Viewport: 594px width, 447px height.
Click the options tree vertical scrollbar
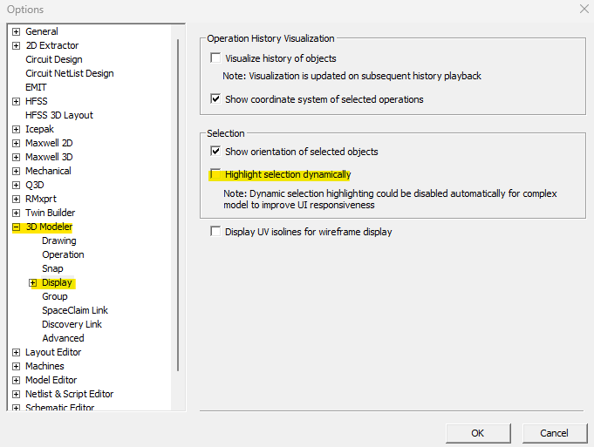(x=179, y=174)
